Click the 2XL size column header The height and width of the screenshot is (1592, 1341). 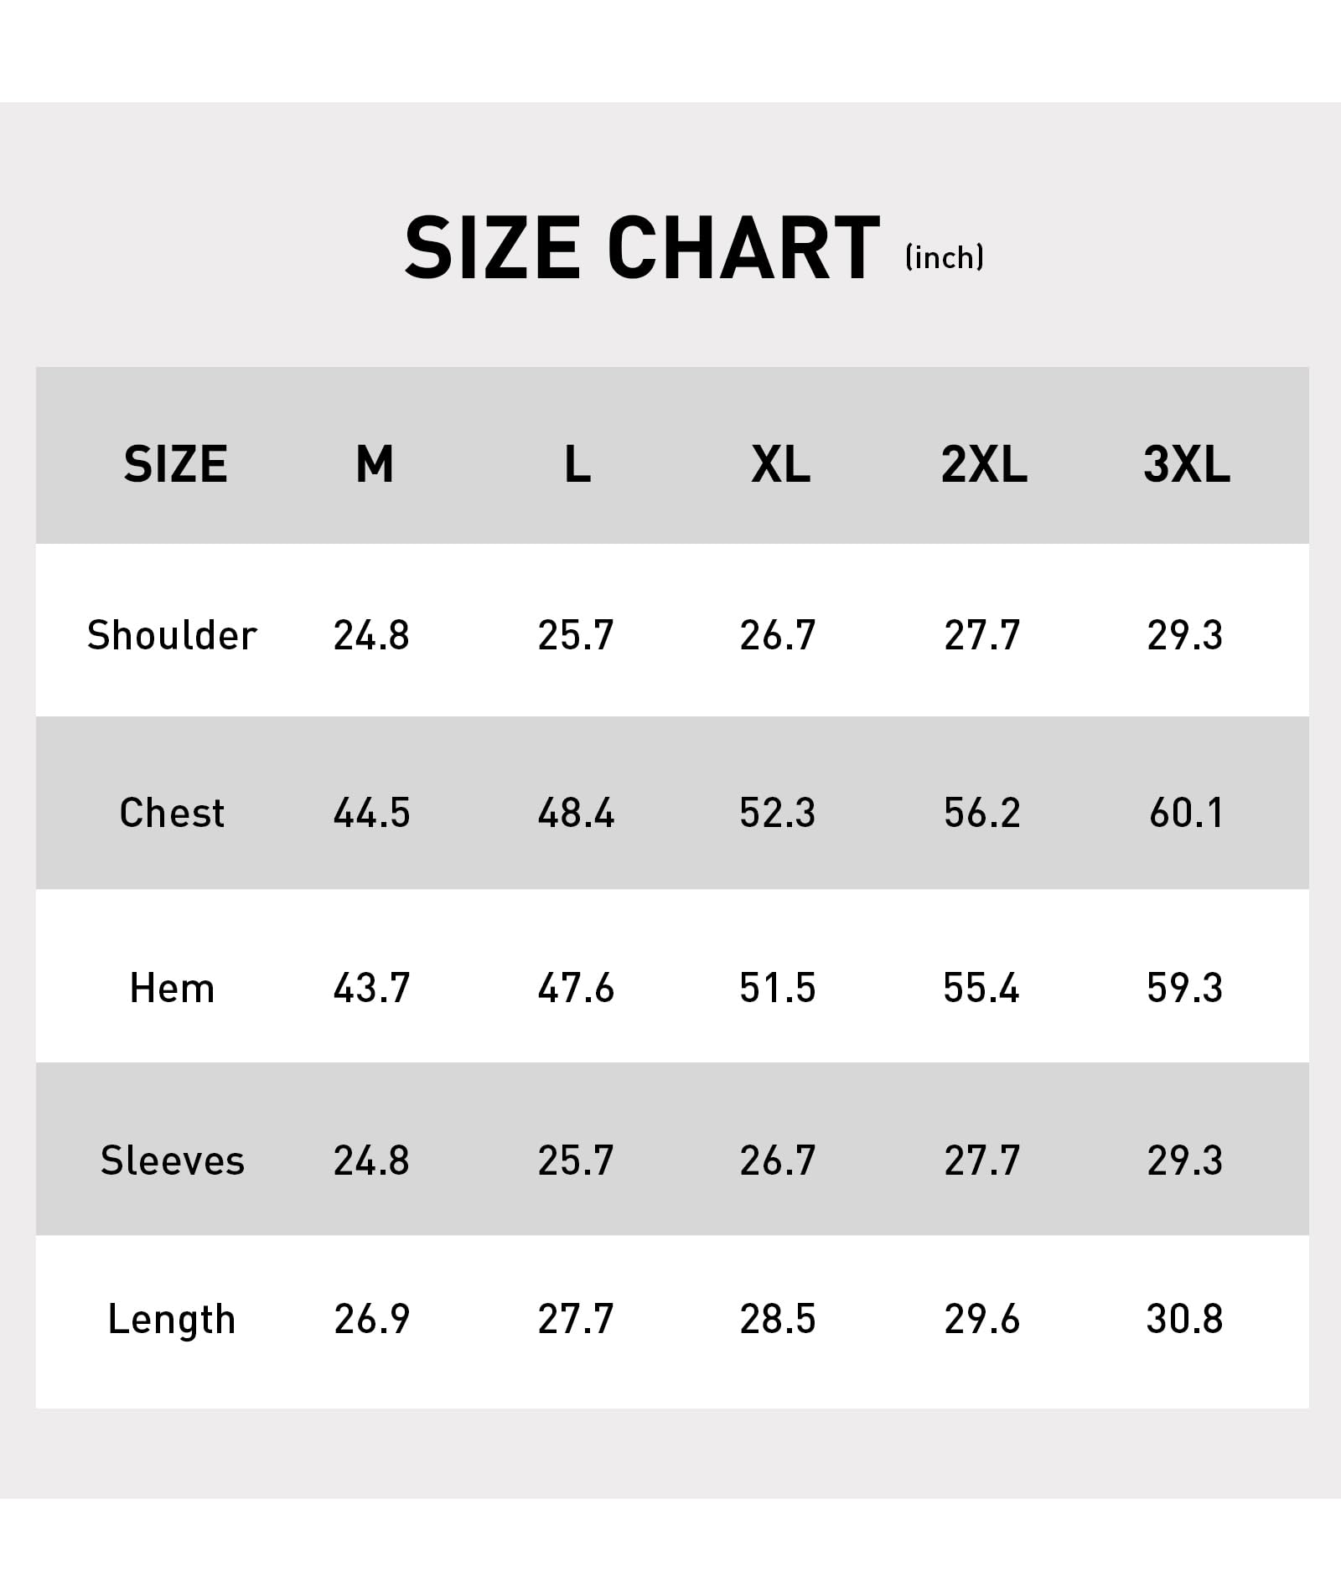click(984, 464)
